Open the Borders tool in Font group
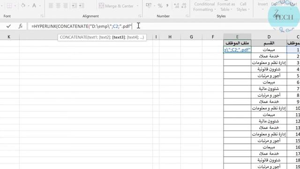 [9, 6]
